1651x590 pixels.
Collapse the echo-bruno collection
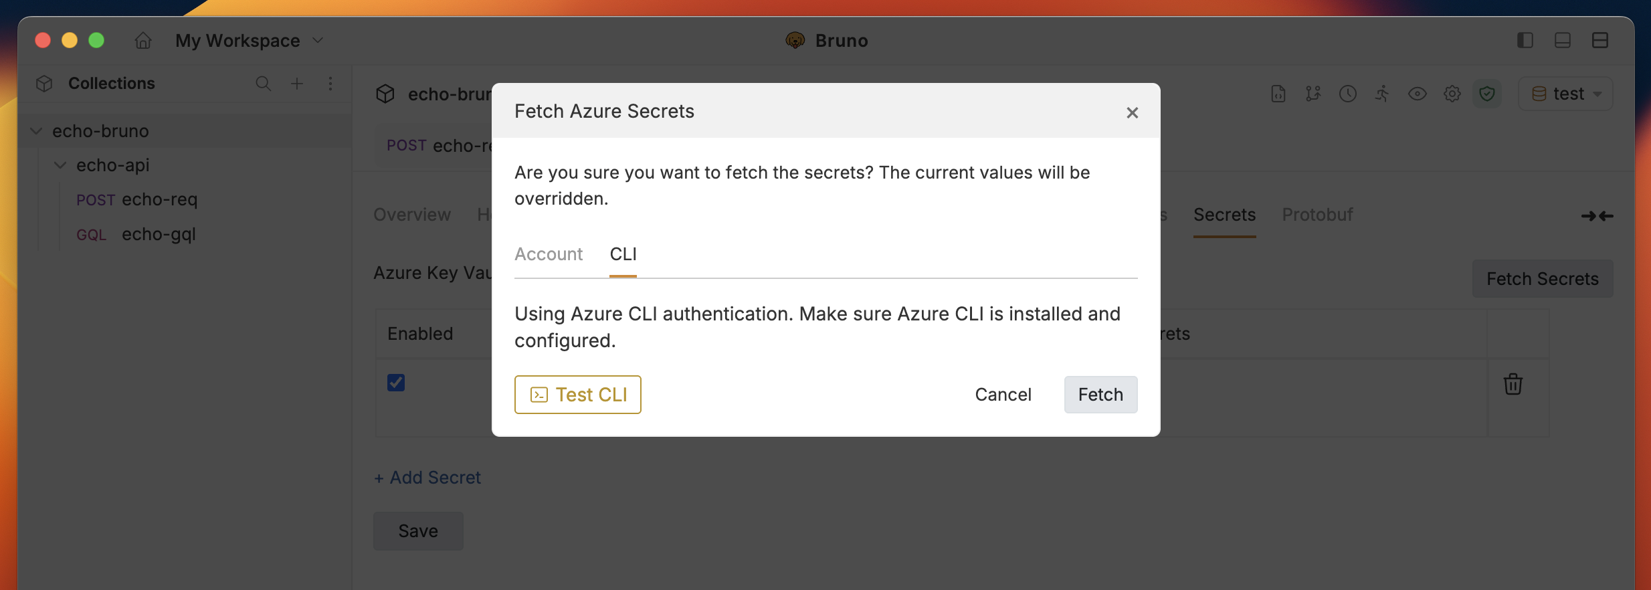(x=35, y=130)
